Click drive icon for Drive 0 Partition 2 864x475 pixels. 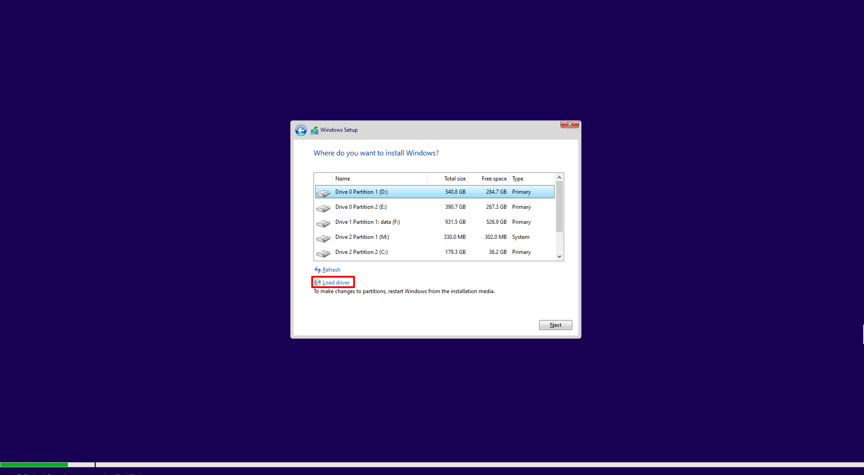coord(323,208)
